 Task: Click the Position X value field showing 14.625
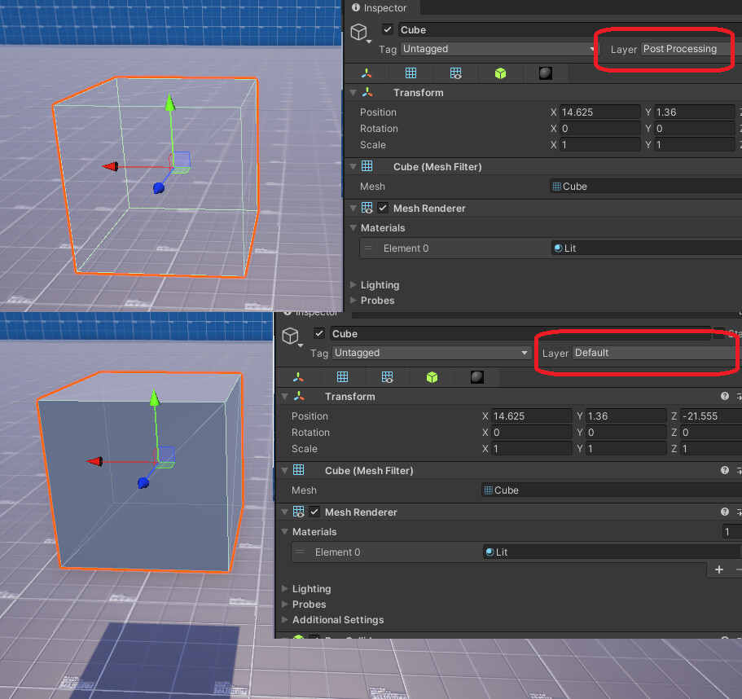coord(600,112)
